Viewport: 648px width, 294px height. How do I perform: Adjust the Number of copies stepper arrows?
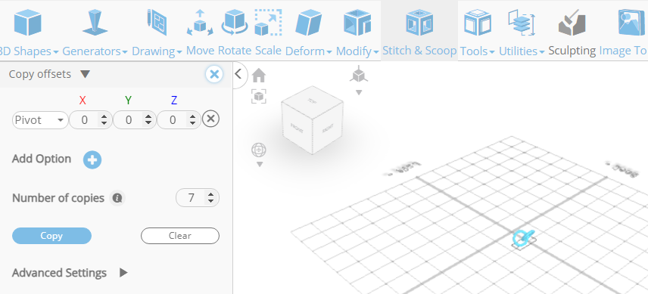(x=210, y=198)
